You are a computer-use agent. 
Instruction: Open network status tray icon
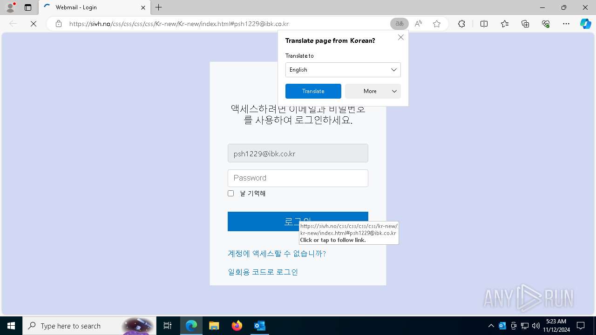525,326
